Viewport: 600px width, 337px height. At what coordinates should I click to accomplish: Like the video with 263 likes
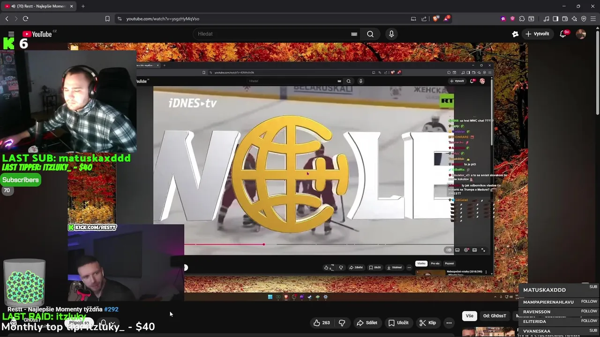(322, 322)
